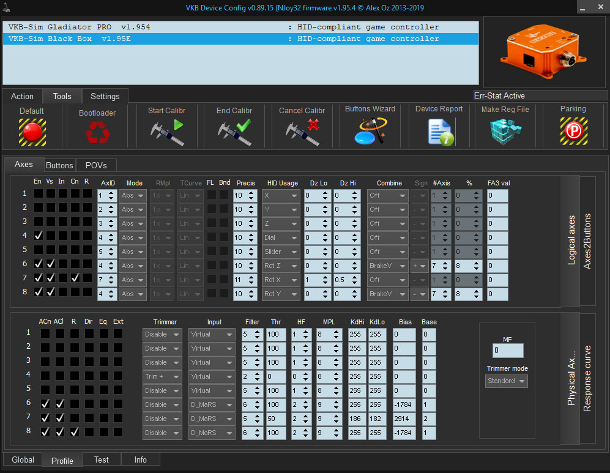
Task: Decrease Filter stepper for physical axis 4
Action: [x=258, y=379]
